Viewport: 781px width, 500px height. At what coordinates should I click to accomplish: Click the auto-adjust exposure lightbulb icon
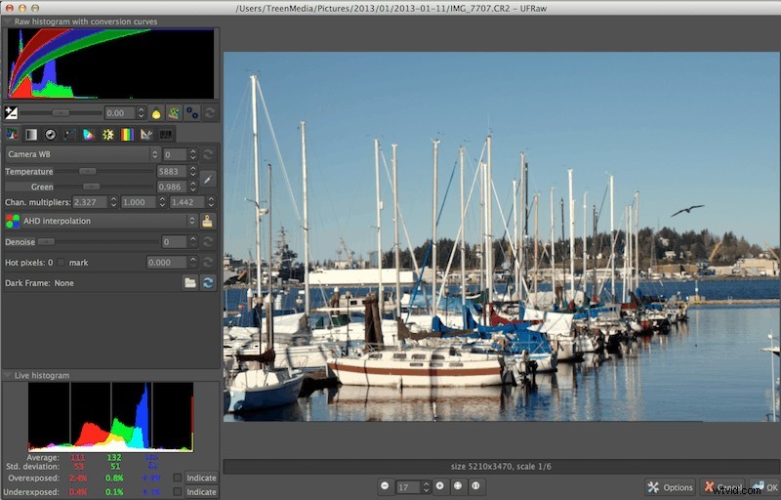tap(156, 113)
